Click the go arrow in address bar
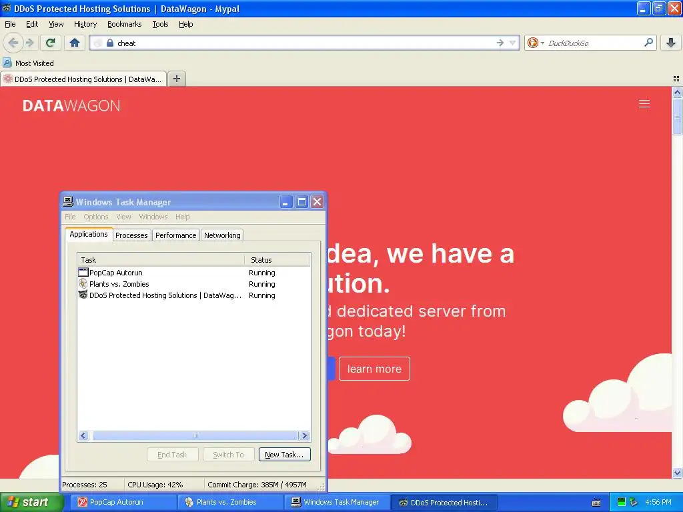Screen dimensions: 683x512 pyautogui.click(x=500, y=43)
